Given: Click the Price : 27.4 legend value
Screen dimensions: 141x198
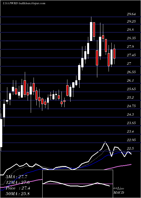Looking at the screenshot, I should coord(18,188).
